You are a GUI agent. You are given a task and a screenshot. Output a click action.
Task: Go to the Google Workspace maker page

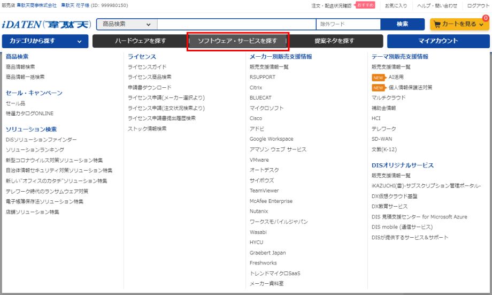(x=271, y=139)
